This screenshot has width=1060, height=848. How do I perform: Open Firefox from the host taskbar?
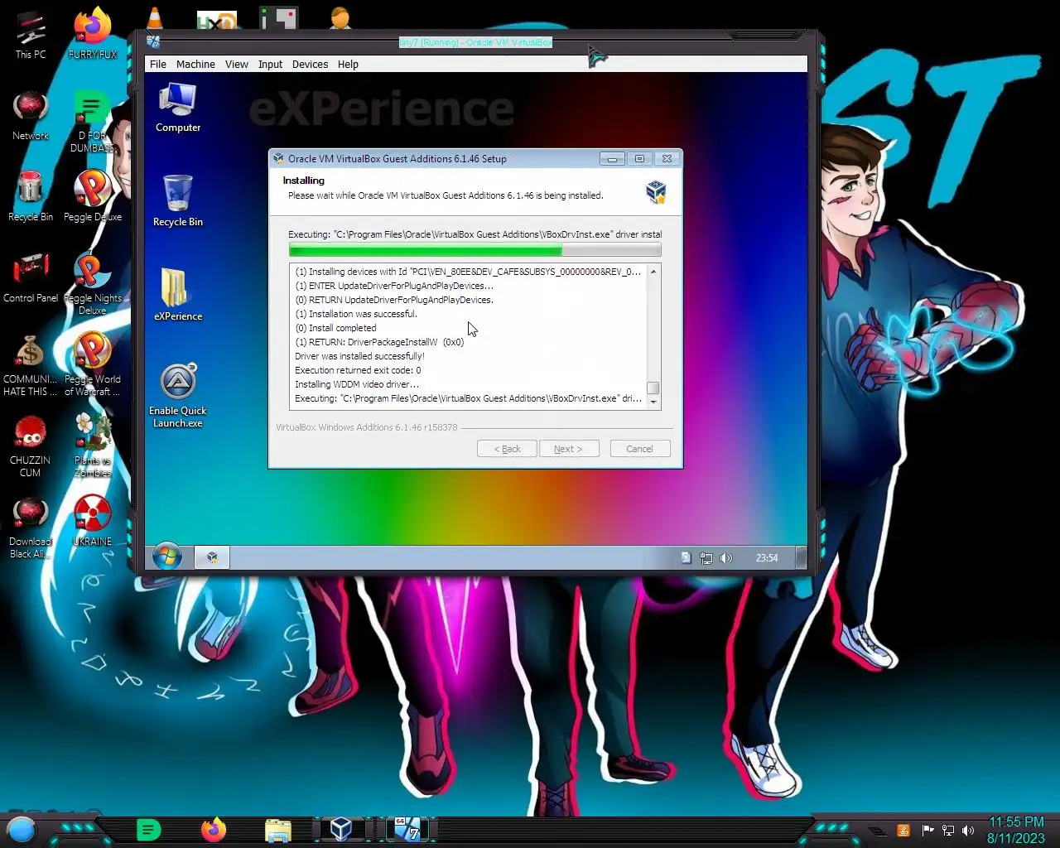point(214,829)
